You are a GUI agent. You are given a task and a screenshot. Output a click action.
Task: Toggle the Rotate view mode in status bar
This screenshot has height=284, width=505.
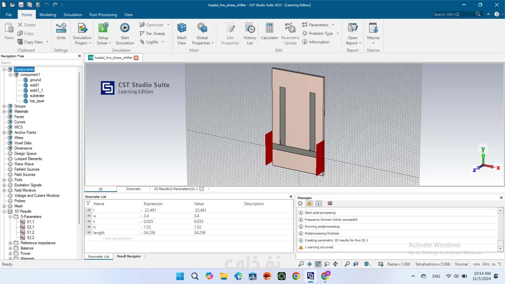tap(318, 264)
